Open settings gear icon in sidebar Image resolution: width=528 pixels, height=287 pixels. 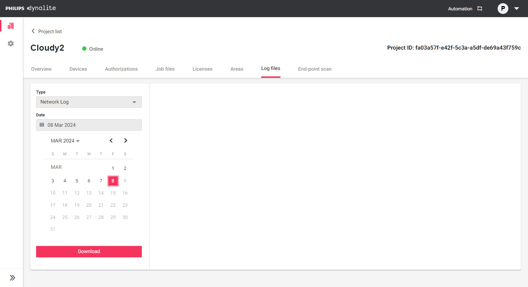[x=11, y=44]
